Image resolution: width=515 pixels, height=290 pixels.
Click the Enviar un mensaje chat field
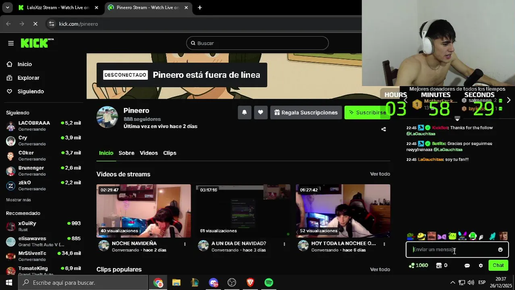coord(457,250)
